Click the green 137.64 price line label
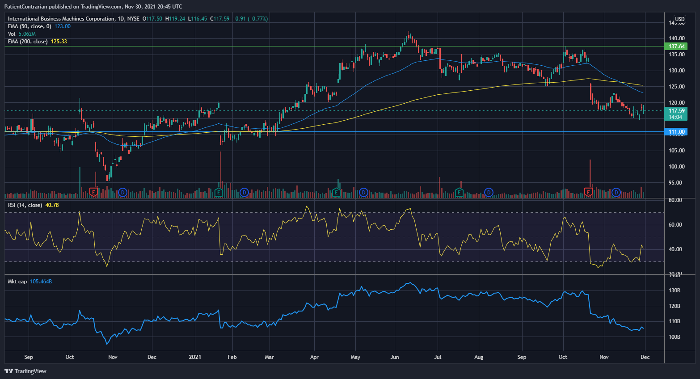Viewport: 700px width, 379px height. pos(677,46)
